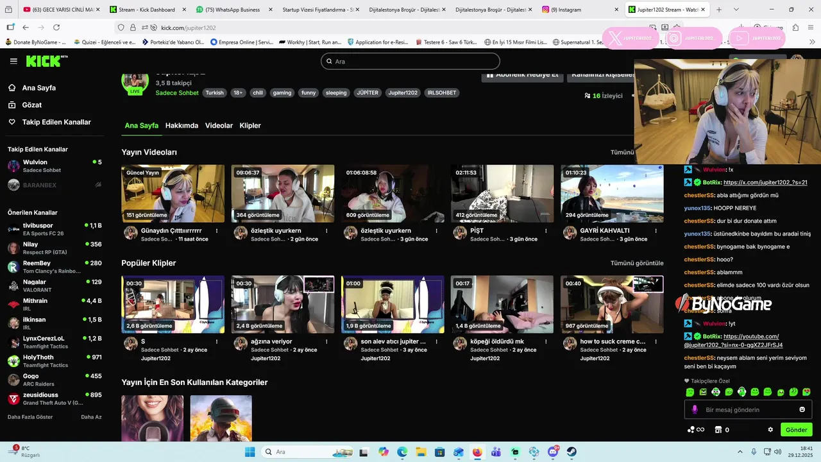Open the 09:06:37 özleştik uyurkern video

(282, 194)
